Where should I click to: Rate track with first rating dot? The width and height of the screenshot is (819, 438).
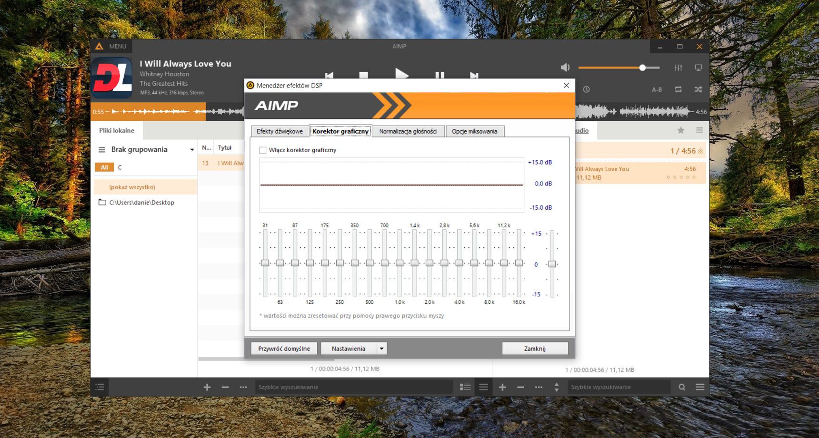(668, 177)
